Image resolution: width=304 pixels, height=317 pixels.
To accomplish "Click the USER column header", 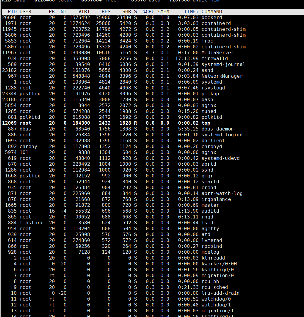I will 25,12.
